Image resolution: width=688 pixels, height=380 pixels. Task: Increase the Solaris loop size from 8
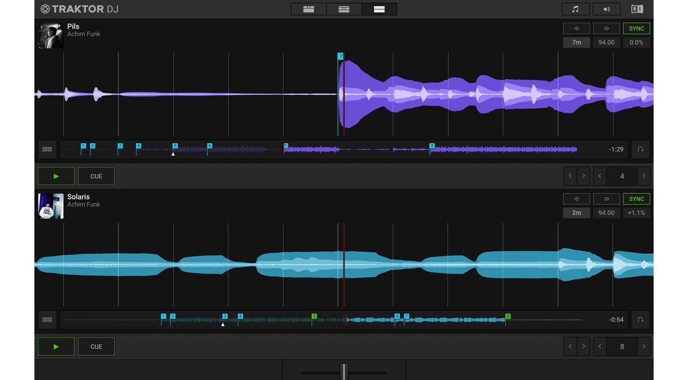[644, 346]
